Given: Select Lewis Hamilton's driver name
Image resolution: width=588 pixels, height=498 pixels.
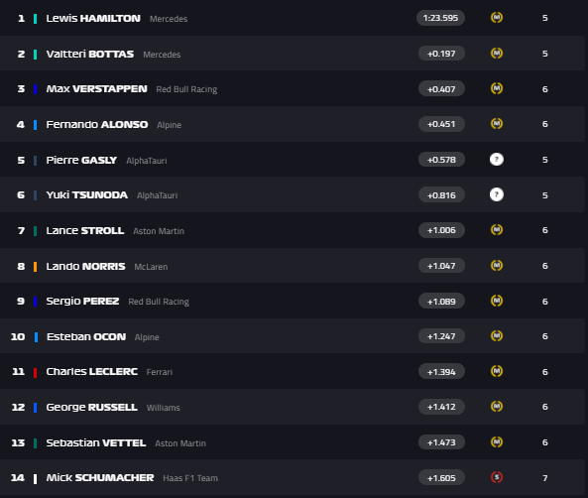Looking at the screenshot, I should 93,19.
